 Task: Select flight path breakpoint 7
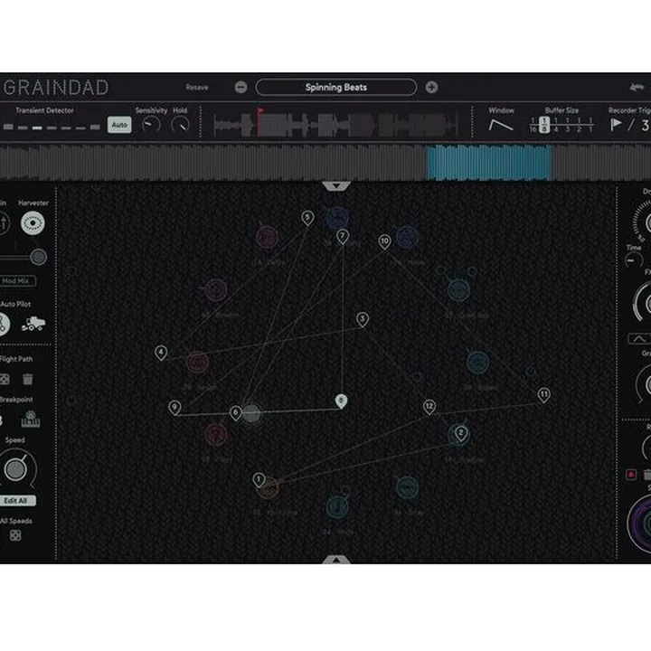point(343,237)
